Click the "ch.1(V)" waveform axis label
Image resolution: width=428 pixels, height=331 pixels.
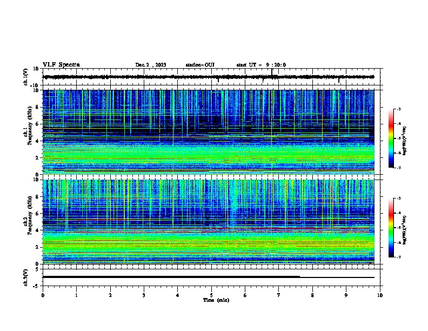click(x=25, y=77)
